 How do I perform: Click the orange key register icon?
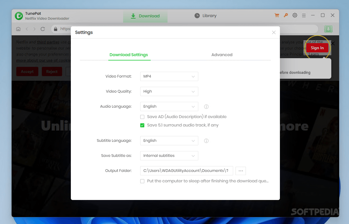point(286,15)
